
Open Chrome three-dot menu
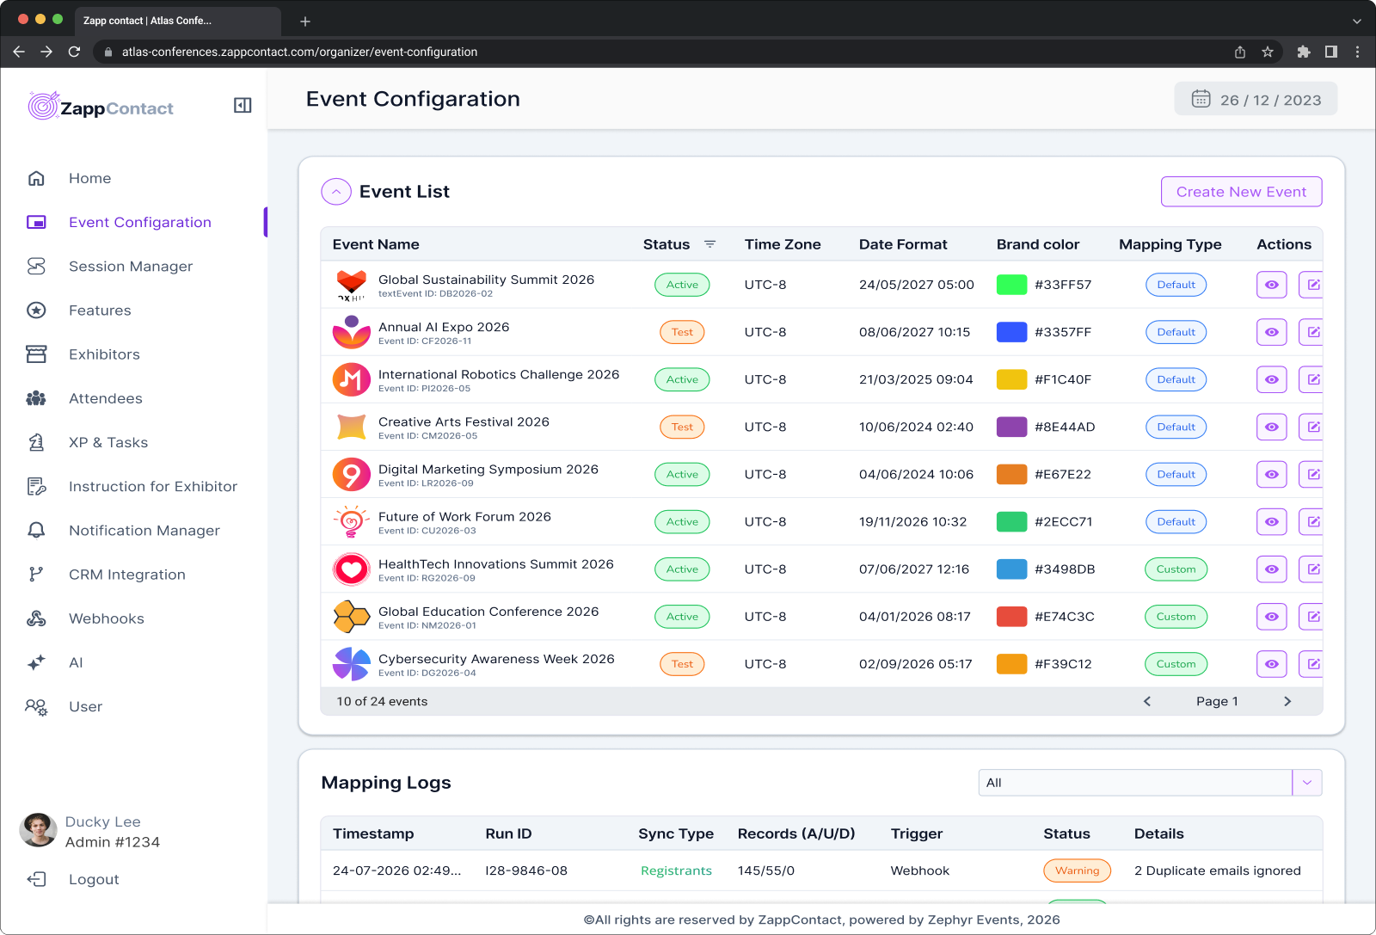[1358, 52]
